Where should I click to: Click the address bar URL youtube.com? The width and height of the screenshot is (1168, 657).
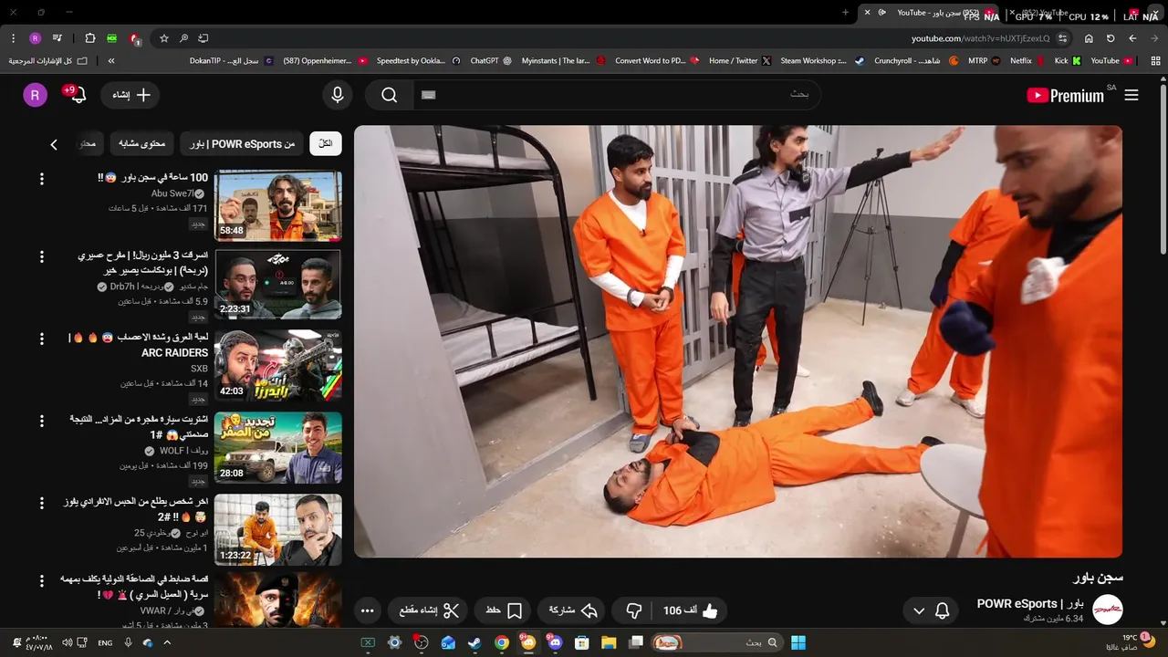click(980, 38)
